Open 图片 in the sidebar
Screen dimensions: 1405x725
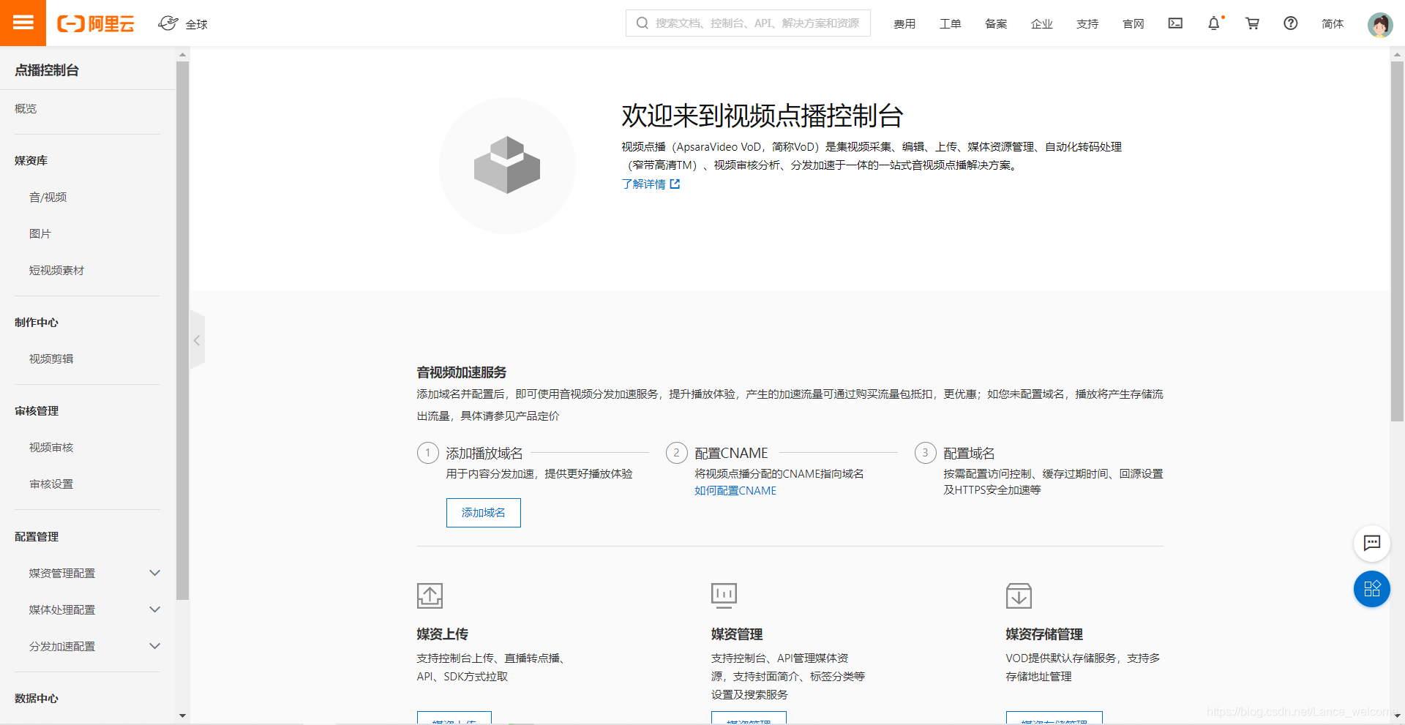click(40, 233)
